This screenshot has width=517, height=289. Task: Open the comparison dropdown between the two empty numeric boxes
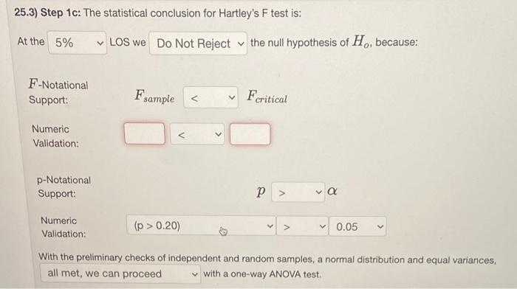197,134
